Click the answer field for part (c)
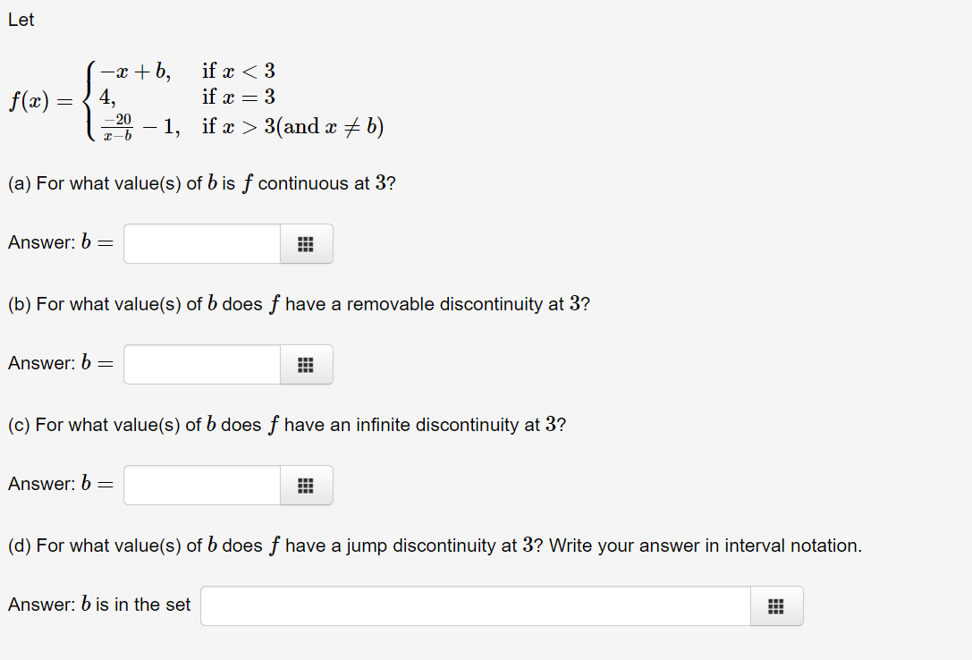 coord(201,485)
